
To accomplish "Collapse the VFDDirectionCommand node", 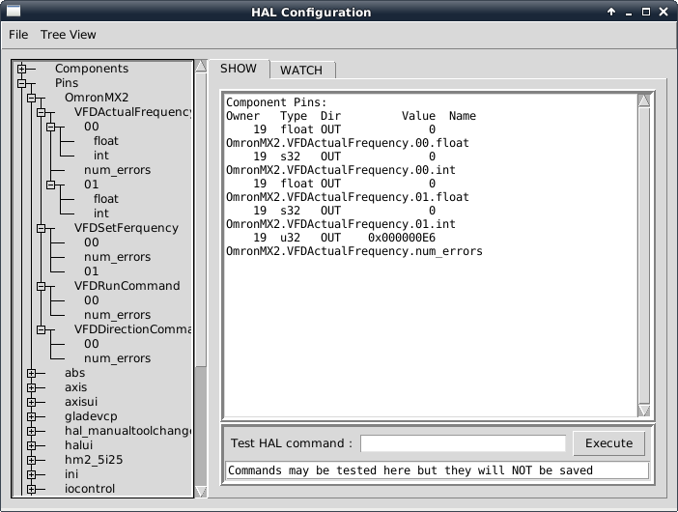I will (42, 330).
